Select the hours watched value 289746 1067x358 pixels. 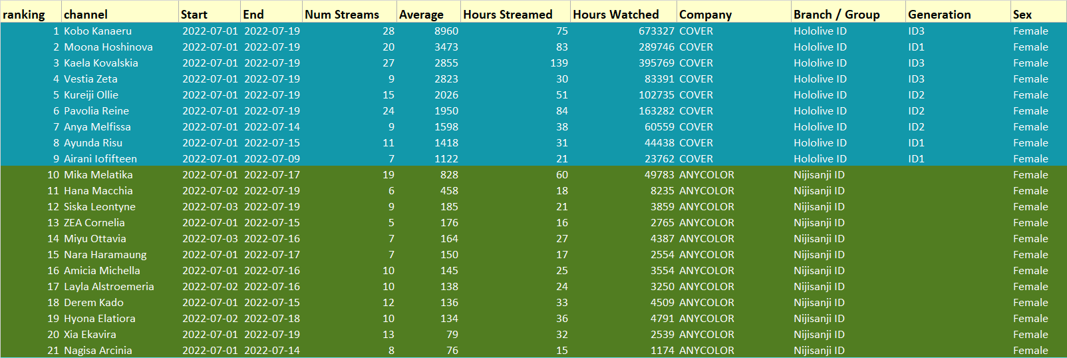coord(657,47)
